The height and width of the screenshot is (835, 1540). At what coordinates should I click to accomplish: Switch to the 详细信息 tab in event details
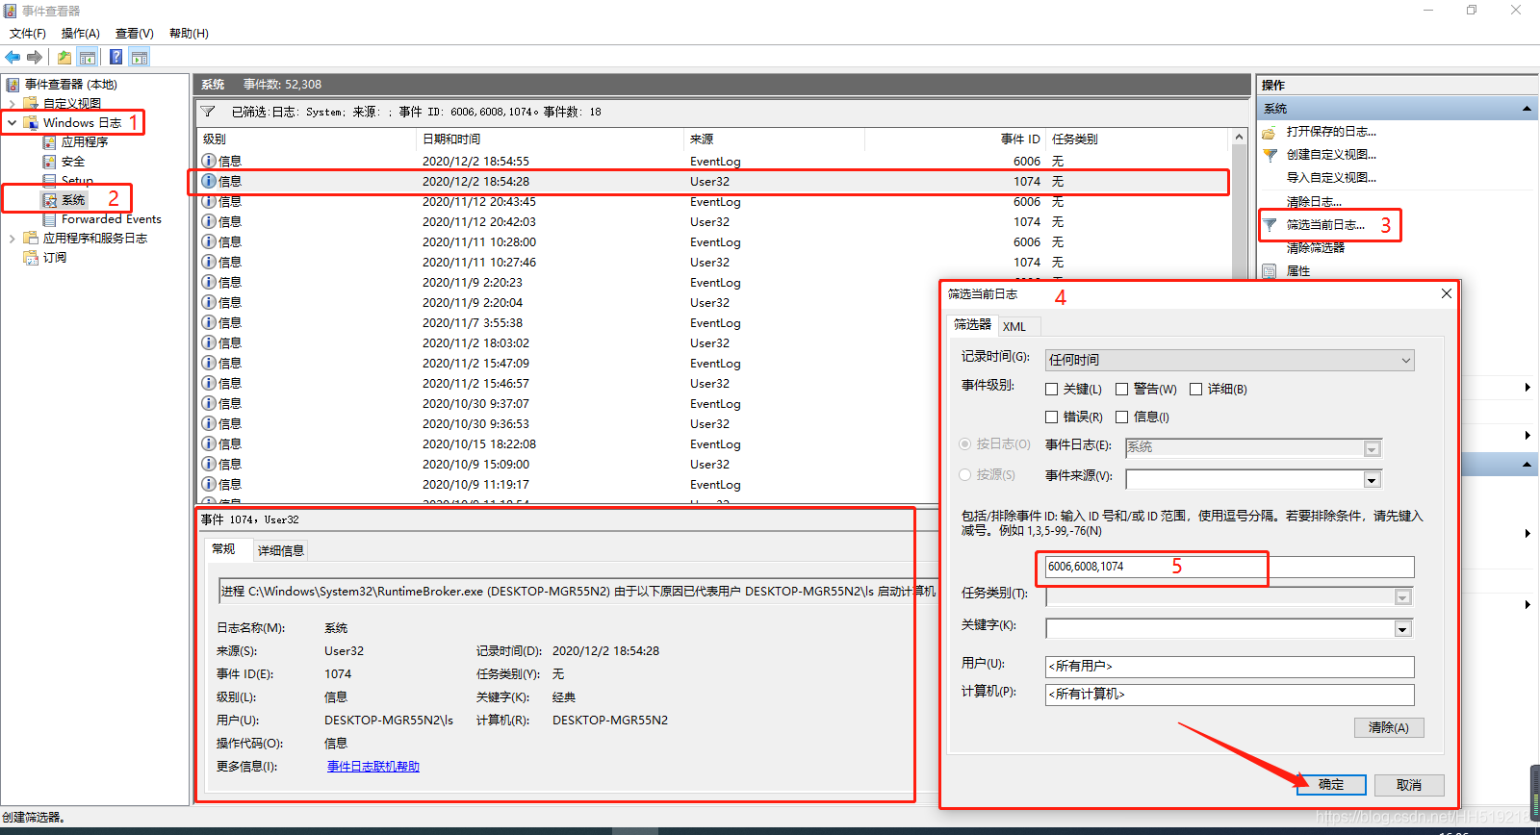point(281,550)
